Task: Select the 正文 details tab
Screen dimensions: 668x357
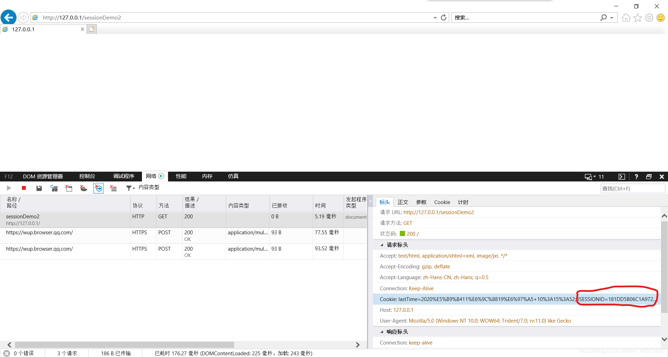Action: 403,202
